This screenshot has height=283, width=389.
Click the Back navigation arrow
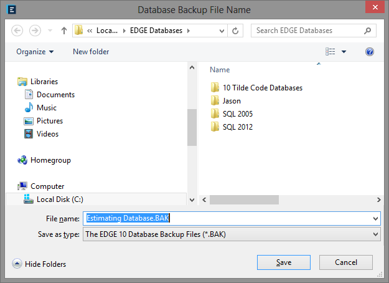click(x=17, y=31)
